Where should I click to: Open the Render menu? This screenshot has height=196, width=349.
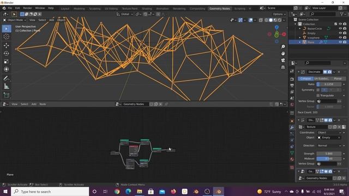(27, 8)
